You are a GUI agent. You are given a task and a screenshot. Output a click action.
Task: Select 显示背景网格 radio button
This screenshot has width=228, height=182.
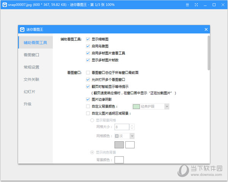92,120
